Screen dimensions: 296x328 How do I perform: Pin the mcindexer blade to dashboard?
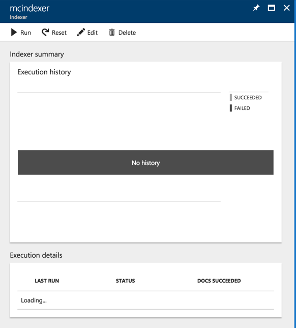[256, 8]
